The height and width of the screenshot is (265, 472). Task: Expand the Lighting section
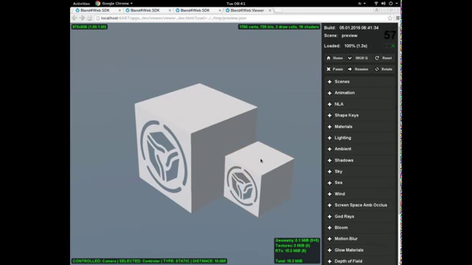point(360,138)
